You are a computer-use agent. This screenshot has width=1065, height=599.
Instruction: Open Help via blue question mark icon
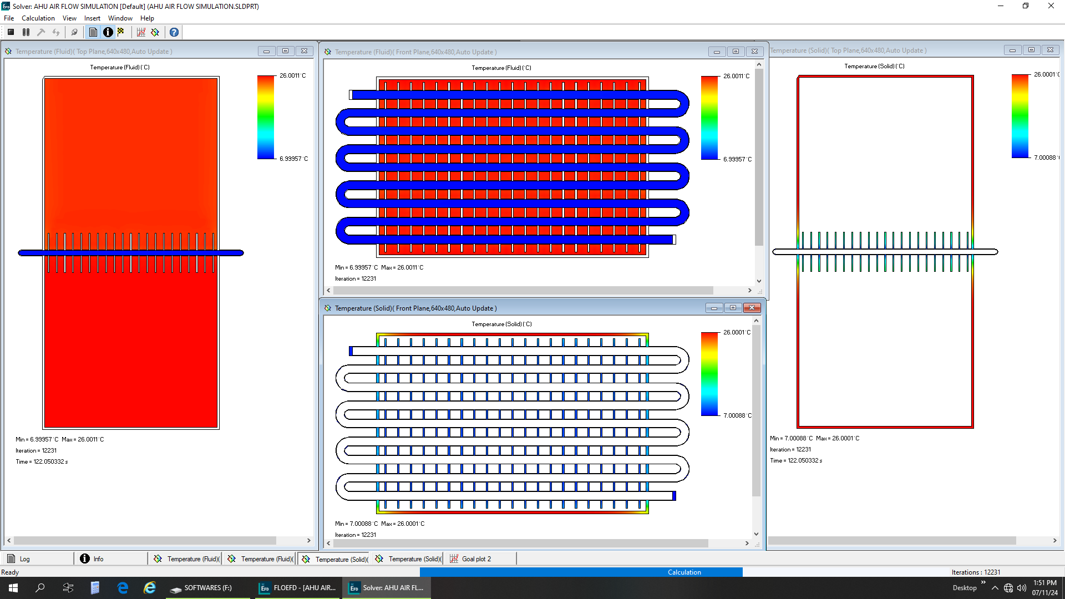coord(174,32)
